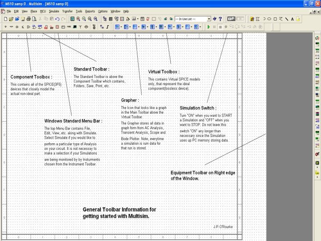Pick the LabVIEW instrument icon
Image resolution: width=321 pixels, height=241 pixels.
tap(317, 163)
